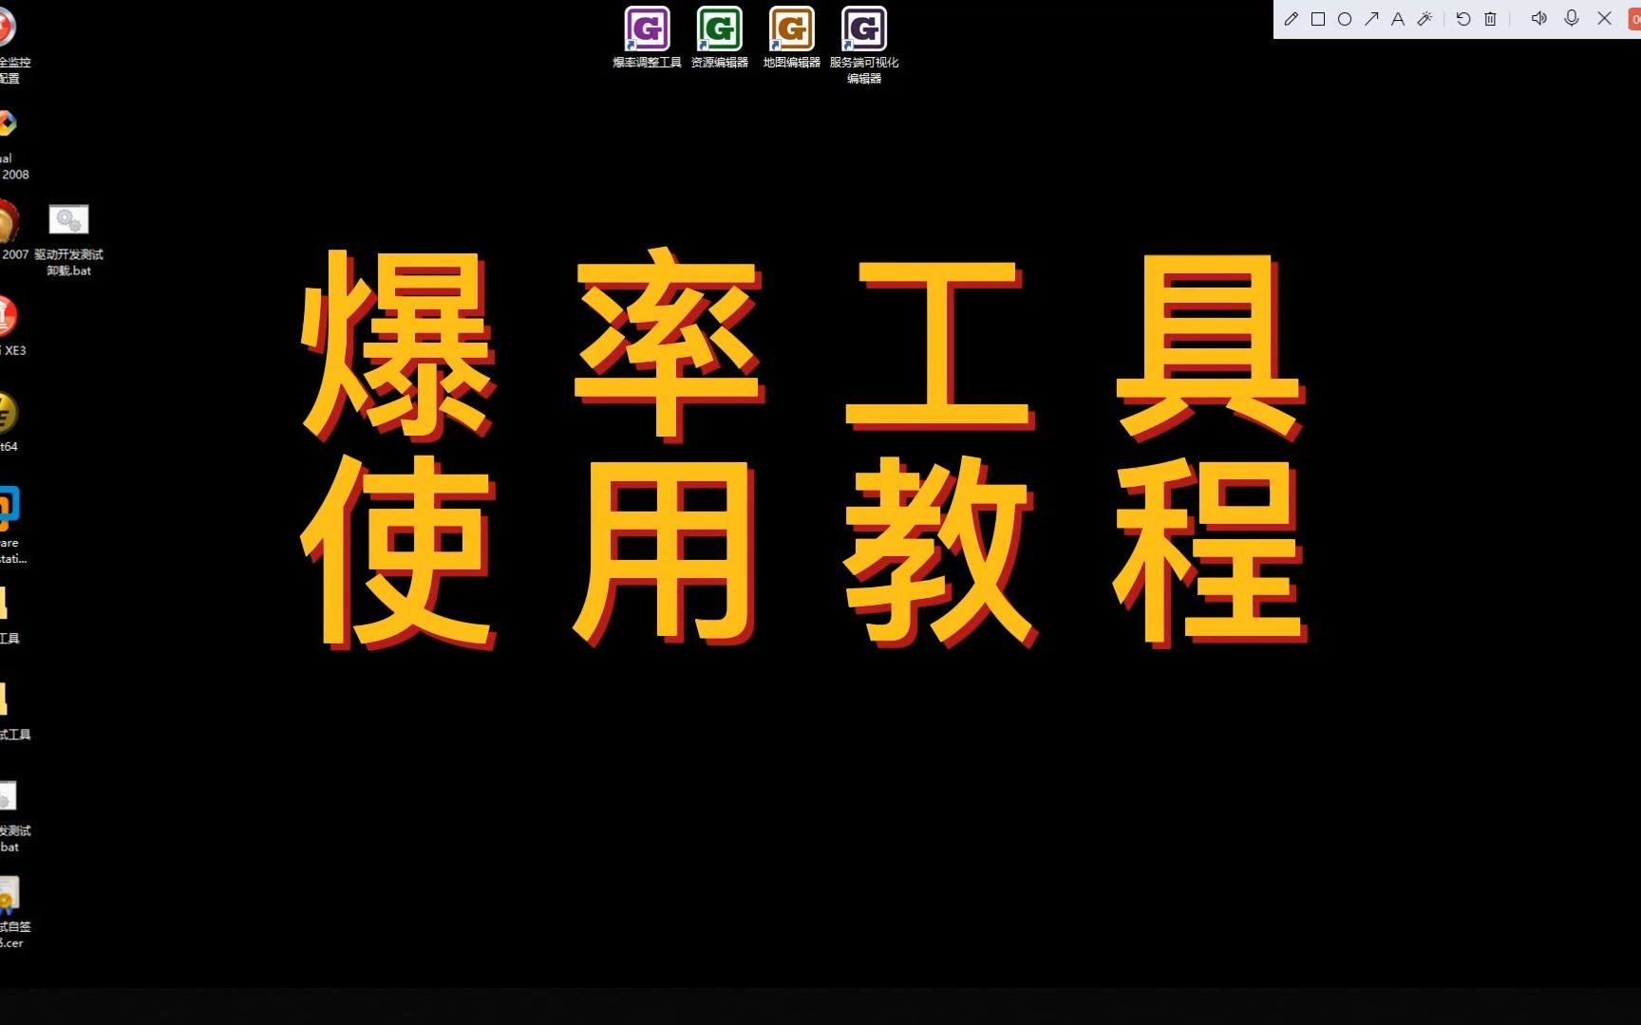Image resolution: width=1641 pixels, height=1025 pixels.
Task: Delete all annotations with trash icon
Action: click(x=1490, y=19)
